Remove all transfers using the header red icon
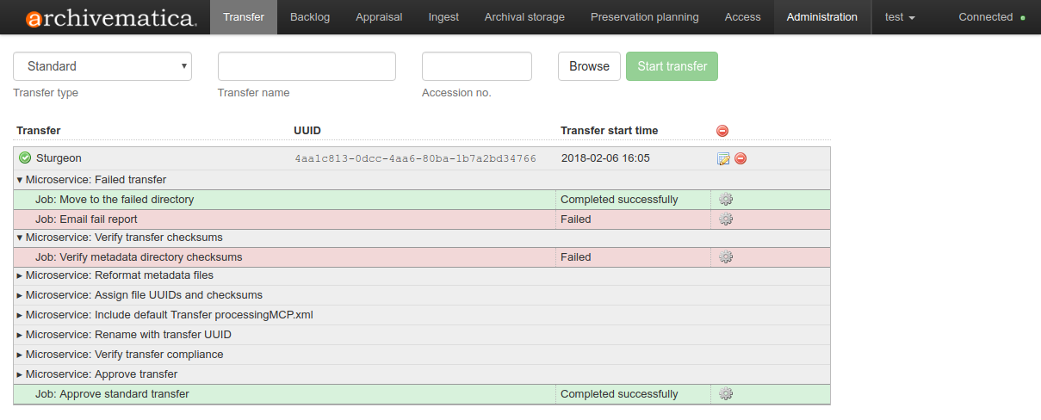Image resolution: width=1041 pixels, height=420 pixels. point(722,131)
